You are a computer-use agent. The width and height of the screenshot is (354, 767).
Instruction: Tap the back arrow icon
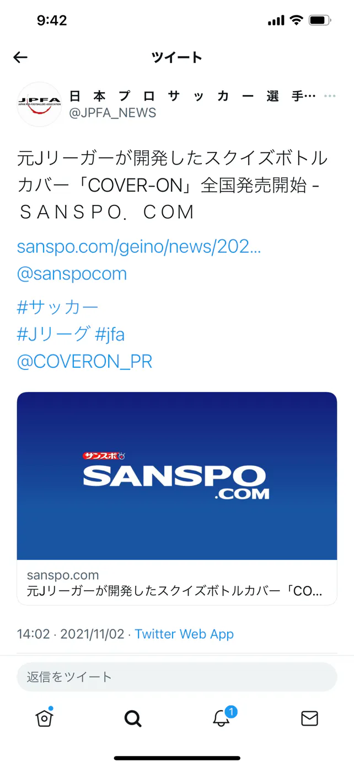tap(20, 57)
